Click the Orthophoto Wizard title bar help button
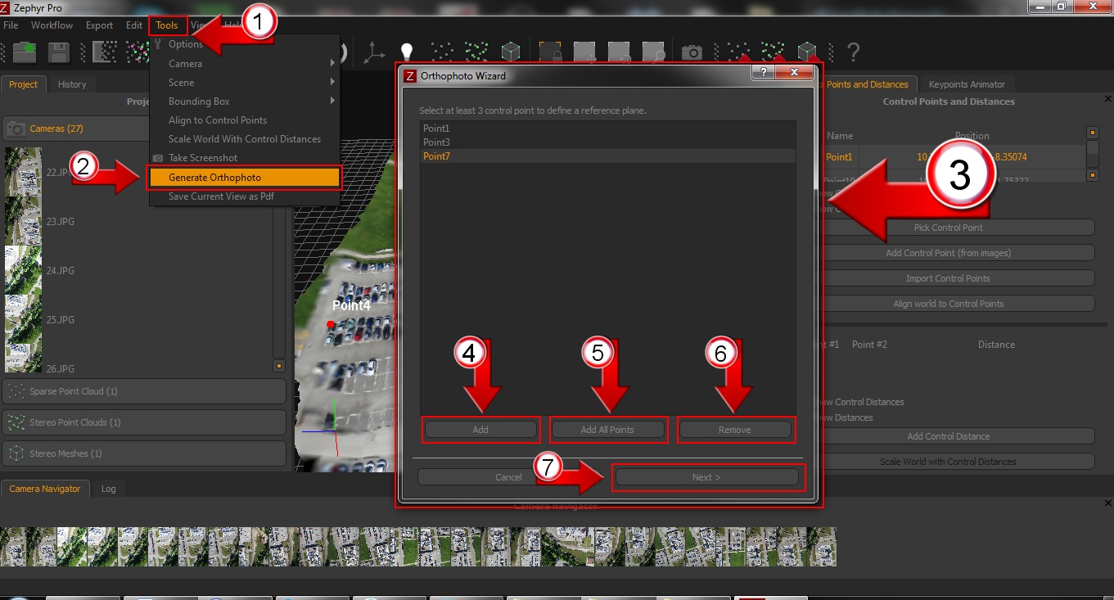The height and width of the screenshot is (600, 1114). click(x=763, y=74)
